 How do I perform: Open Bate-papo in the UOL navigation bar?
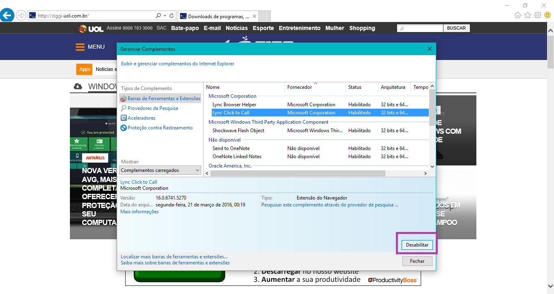click(185, 28)
